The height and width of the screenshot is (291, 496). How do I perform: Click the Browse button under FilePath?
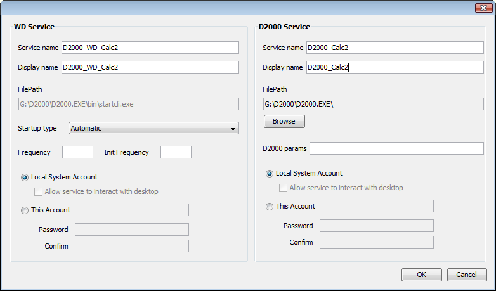pyautogui.click(x=284, y=121)
